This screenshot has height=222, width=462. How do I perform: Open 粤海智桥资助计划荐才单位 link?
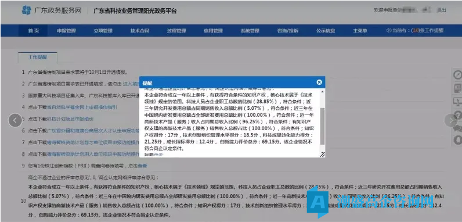[x=93, y=142]
